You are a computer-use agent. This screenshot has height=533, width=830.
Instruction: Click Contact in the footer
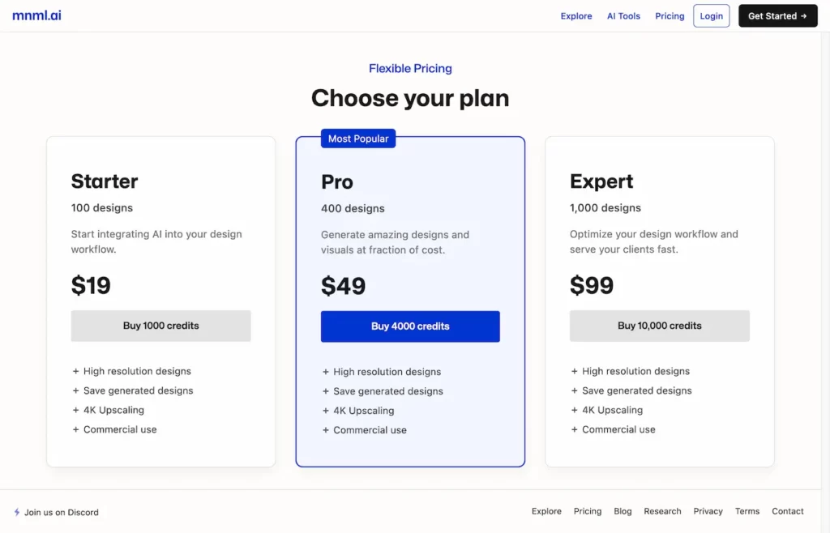[x=787, y=511]
